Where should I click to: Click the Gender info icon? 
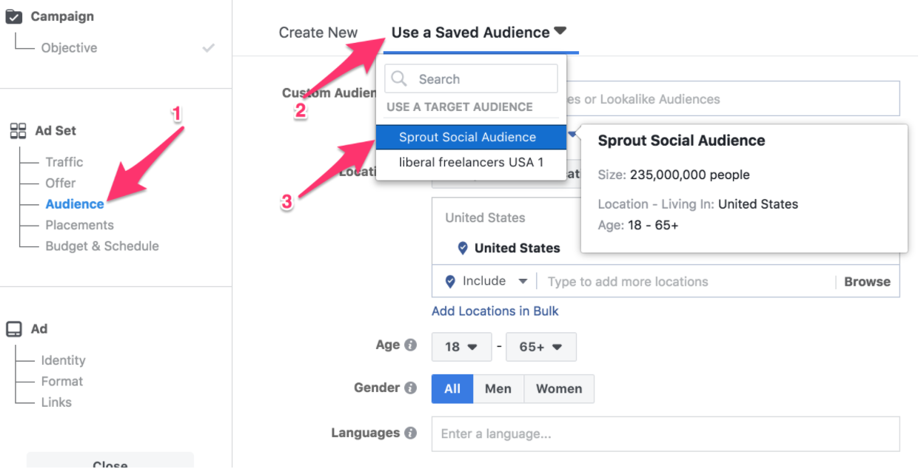(x=412, y=387)
